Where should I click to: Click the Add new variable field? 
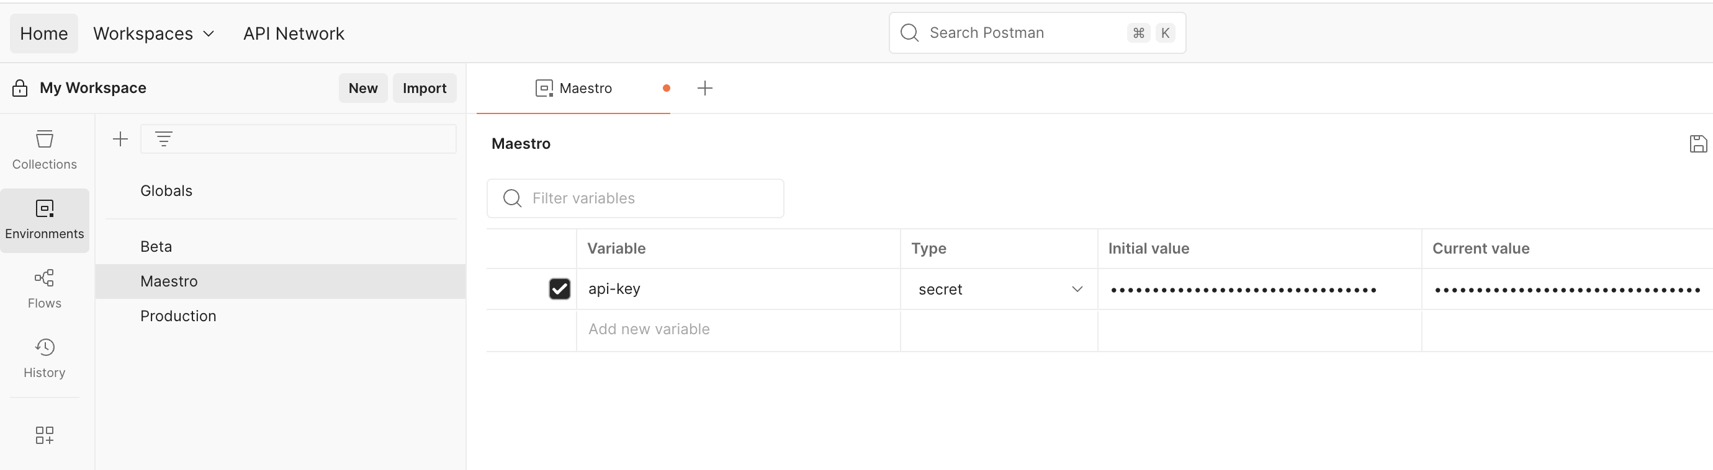coord(738,330)
